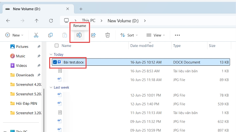236x132 pixels.
Task: Tick the select-all checkbox in header
Action: (x=57, y=46)
